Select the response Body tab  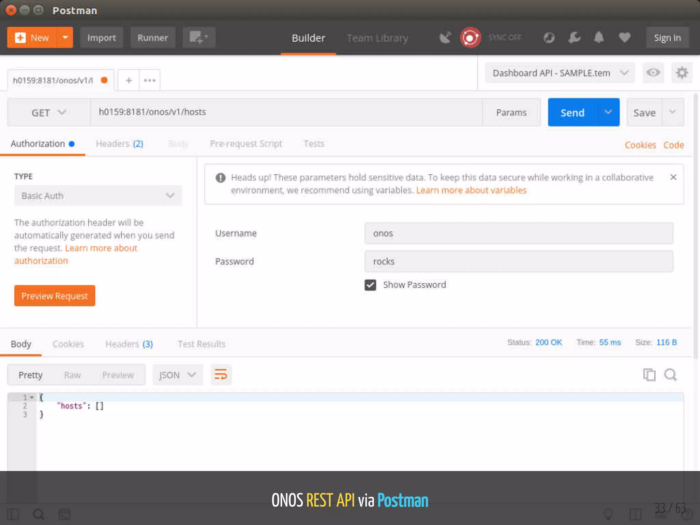click(21, 344)
